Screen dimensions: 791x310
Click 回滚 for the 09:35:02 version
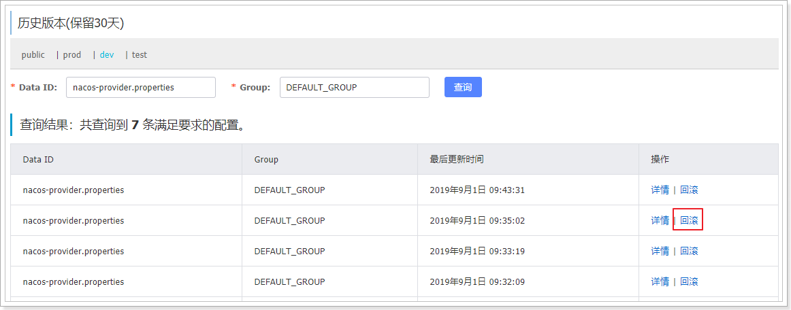689,221
